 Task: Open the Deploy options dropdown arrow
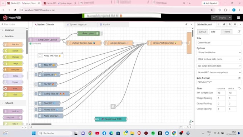230,18
